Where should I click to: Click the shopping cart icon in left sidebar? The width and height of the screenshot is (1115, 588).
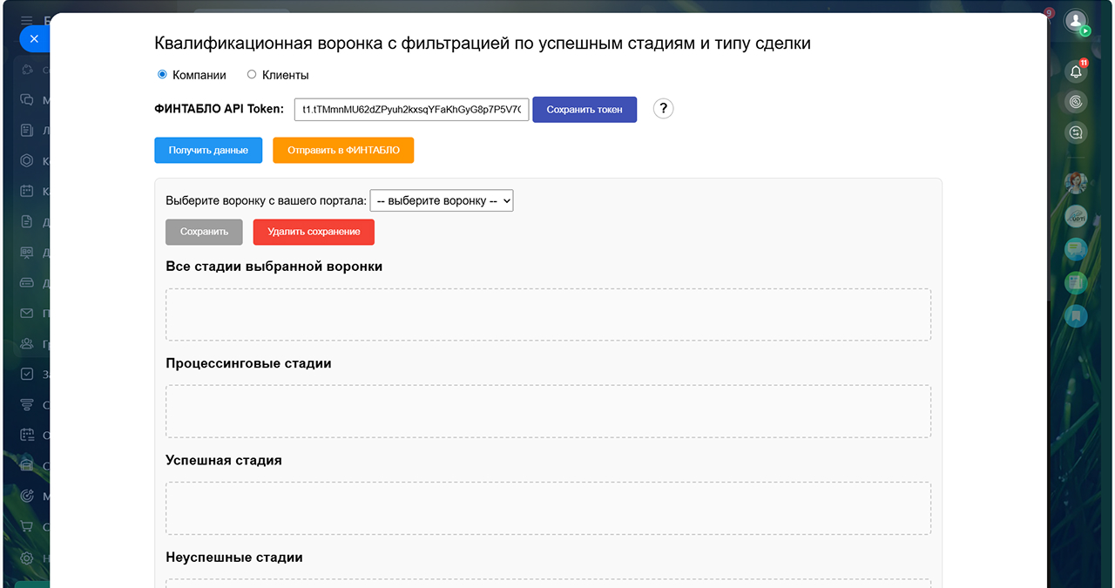tap(27, 527)
